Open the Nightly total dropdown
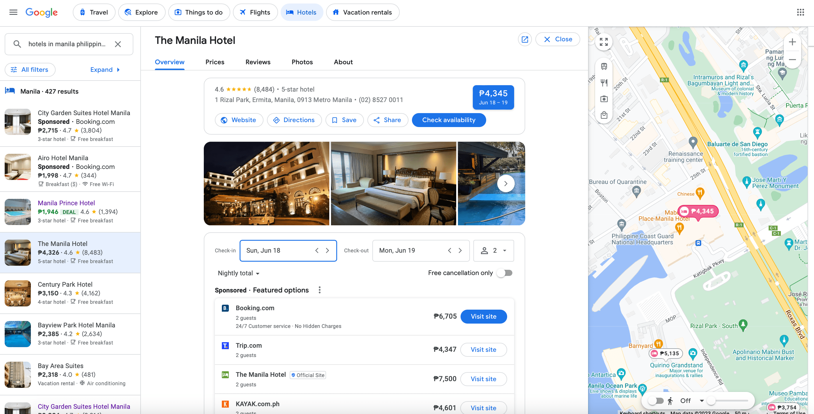Viewport: 814px width, 414px height. point(238,273)
